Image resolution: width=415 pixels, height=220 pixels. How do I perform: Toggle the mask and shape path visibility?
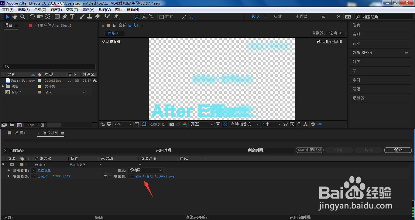pos(144,124)
